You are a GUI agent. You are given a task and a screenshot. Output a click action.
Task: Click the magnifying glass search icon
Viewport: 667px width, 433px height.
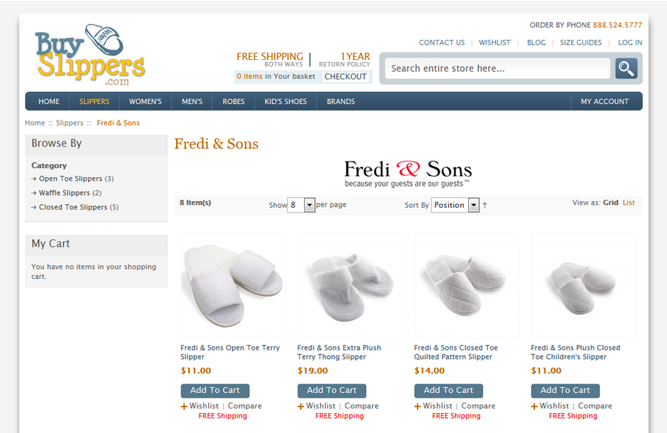(x=626, y=69)
